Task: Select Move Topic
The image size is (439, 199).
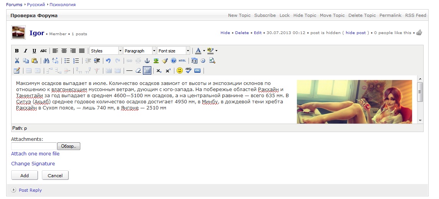Action: click(332, 15)
